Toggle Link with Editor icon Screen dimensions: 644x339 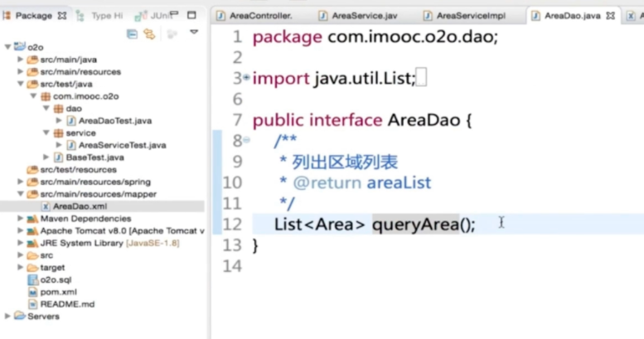tap(149, 34)
